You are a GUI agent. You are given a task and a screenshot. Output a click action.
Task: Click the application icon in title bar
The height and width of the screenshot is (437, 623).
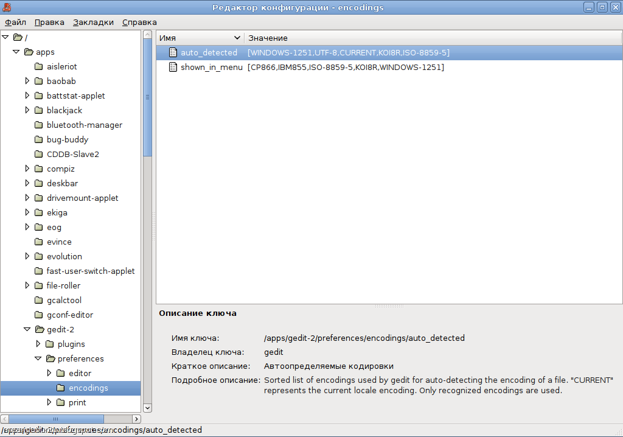pos(7,7)
